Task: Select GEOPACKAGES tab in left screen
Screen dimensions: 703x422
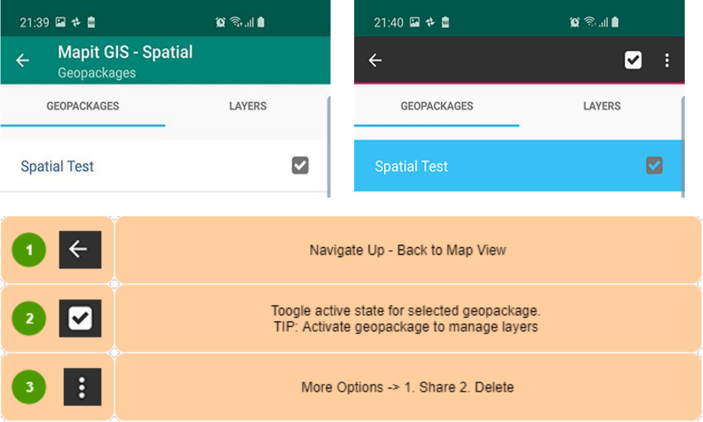Action: point(82,106)
